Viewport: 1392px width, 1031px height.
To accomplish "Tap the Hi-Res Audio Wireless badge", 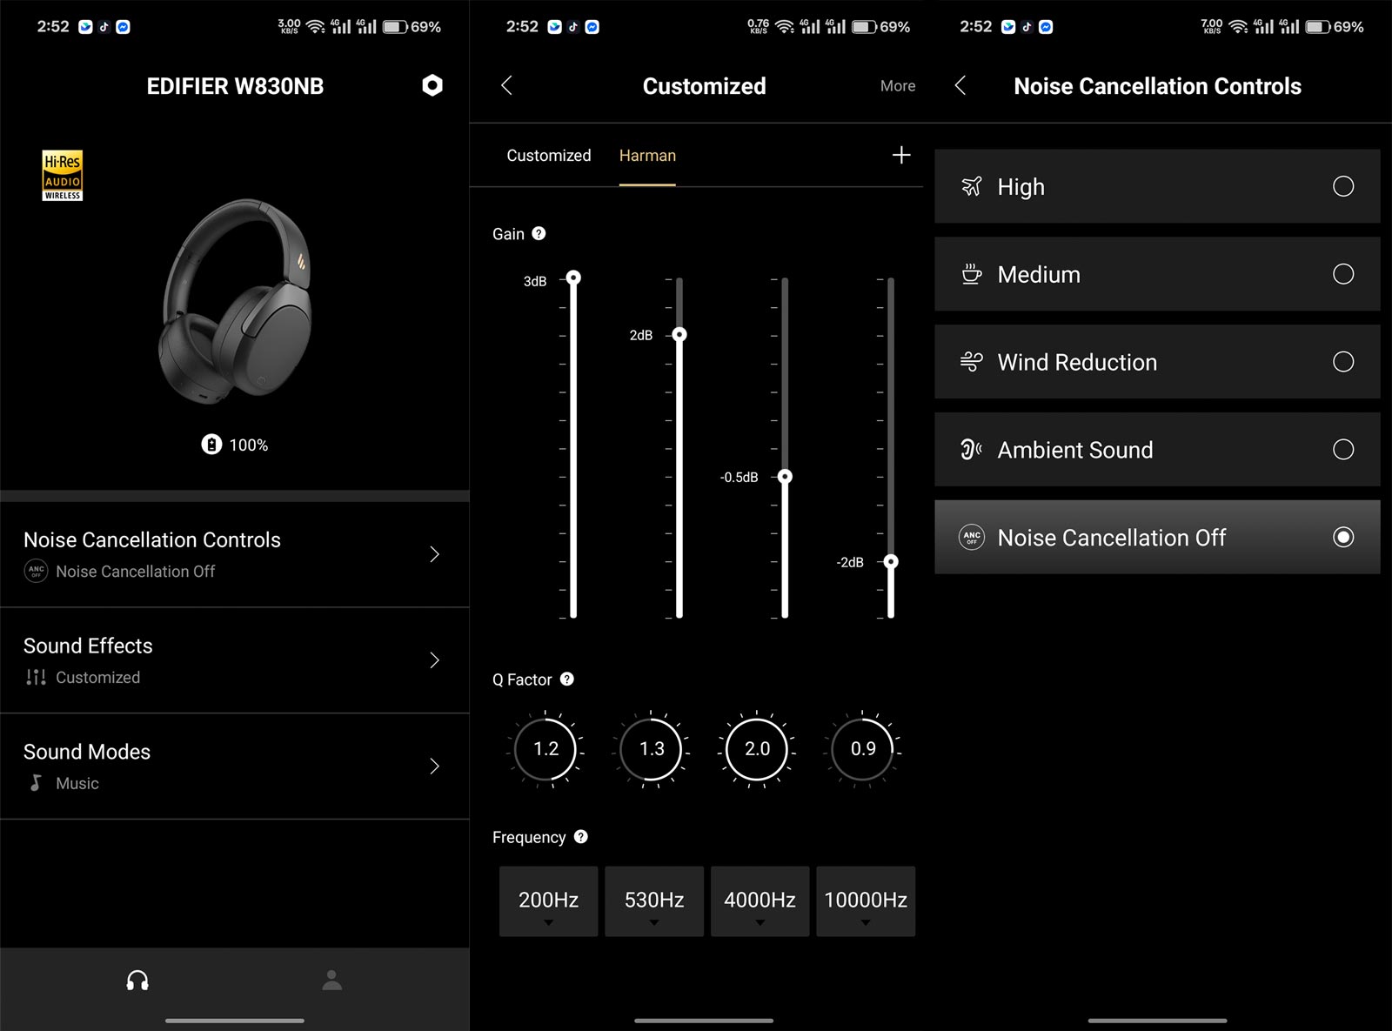I will click(x=63, y=176).
